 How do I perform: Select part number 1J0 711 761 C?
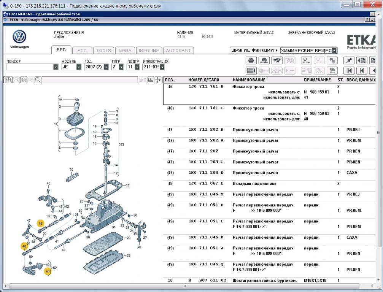(x=206, y=108)
